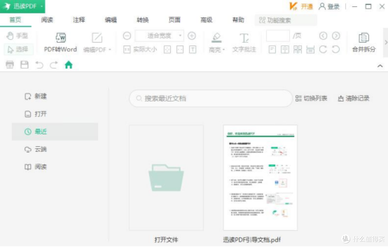Rotate page clockwise
Screen dimensions: 388x247
point(323,50)
